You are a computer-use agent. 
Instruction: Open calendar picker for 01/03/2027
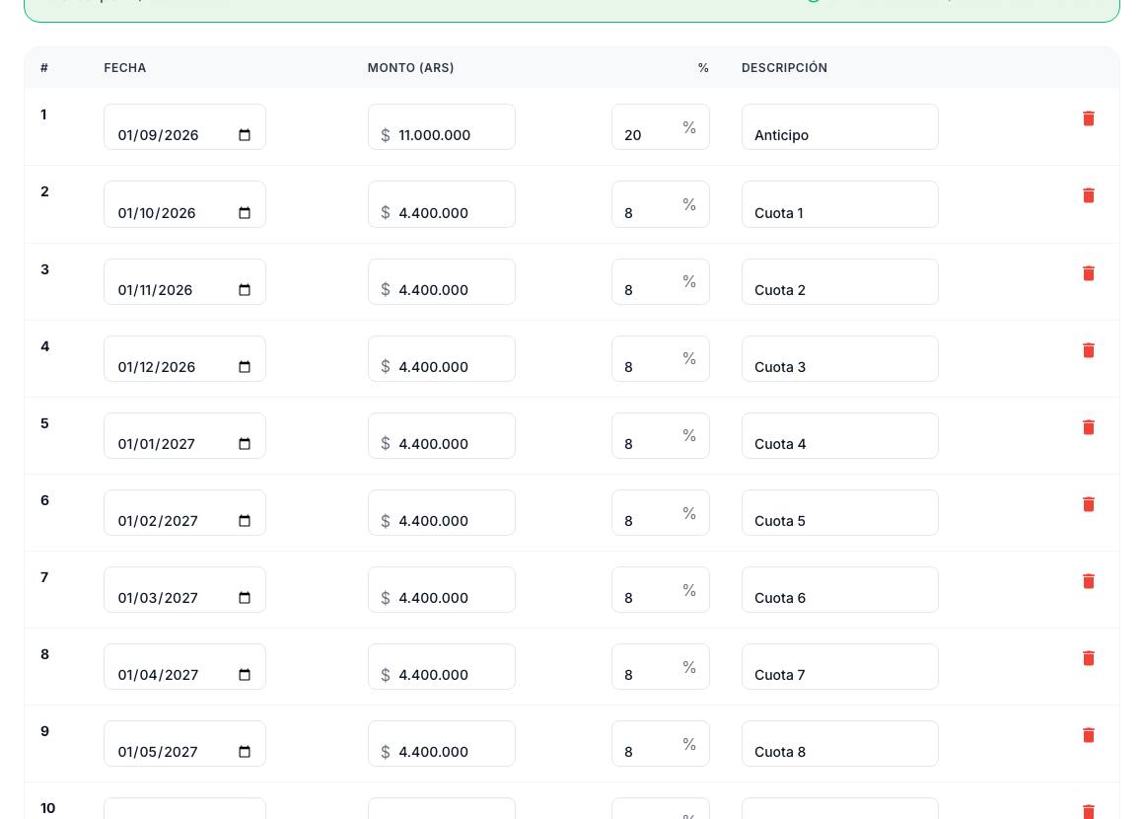(x=245, y=598)
